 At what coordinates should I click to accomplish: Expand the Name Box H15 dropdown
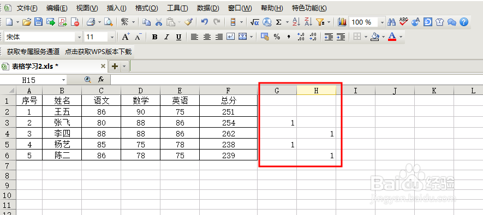pyautogui.click(x=63, y=80)
